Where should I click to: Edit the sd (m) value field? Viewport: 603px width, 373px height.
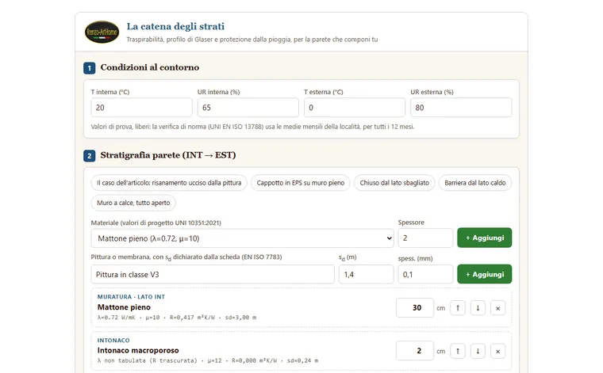click(x=366, y=274)
